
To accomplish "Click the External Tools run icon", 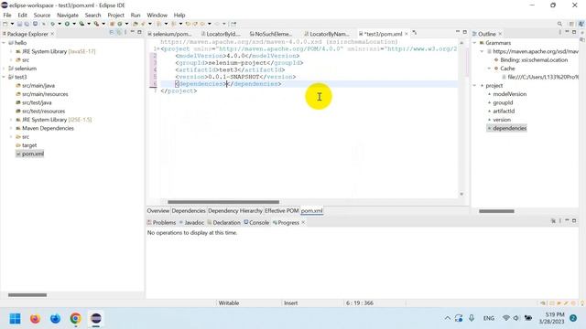I will (x=96, y=24).
